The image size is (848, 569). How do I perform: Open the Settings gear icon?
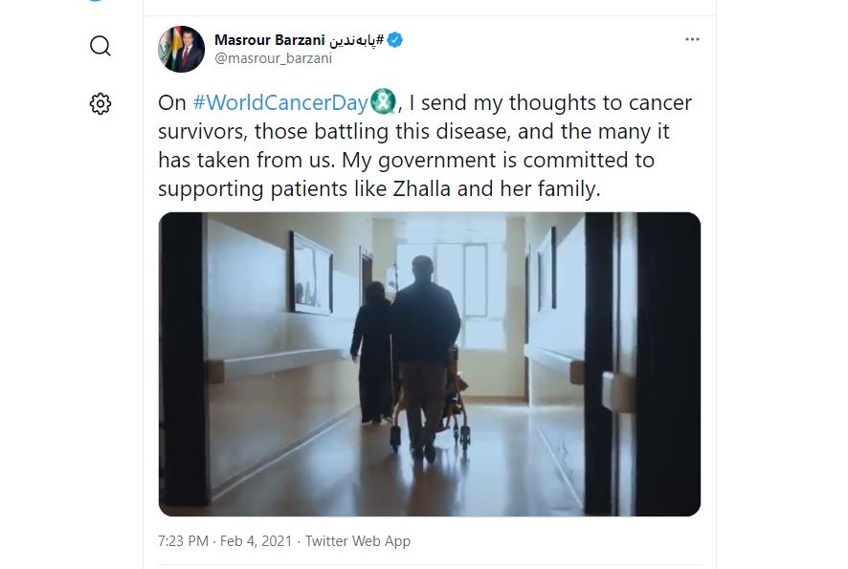[x=100, y=103]
